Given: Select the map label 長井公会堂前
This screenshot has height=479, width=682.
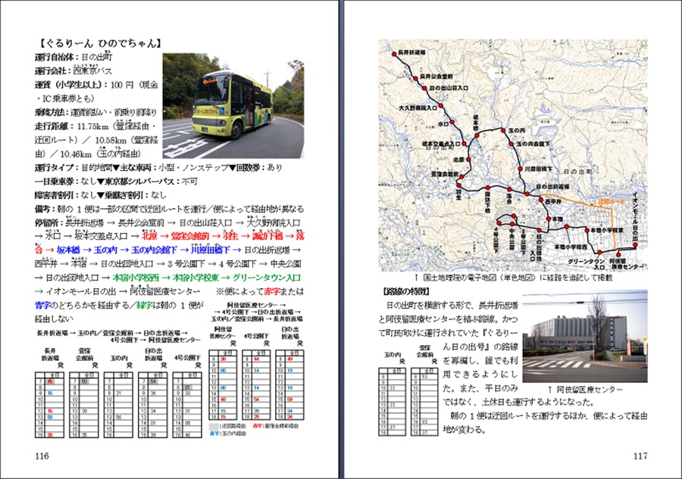Looking at the screenshot, I should (x=436, y=76).
